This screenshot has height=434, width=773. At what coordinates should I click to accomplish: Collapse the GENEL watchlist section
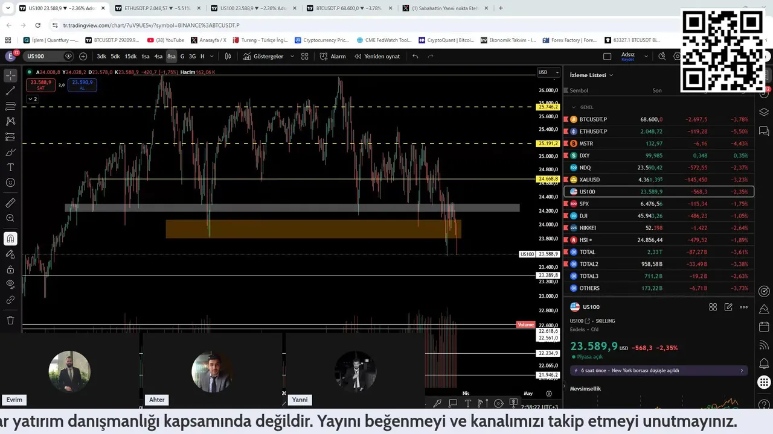click(x=573, y=107)
